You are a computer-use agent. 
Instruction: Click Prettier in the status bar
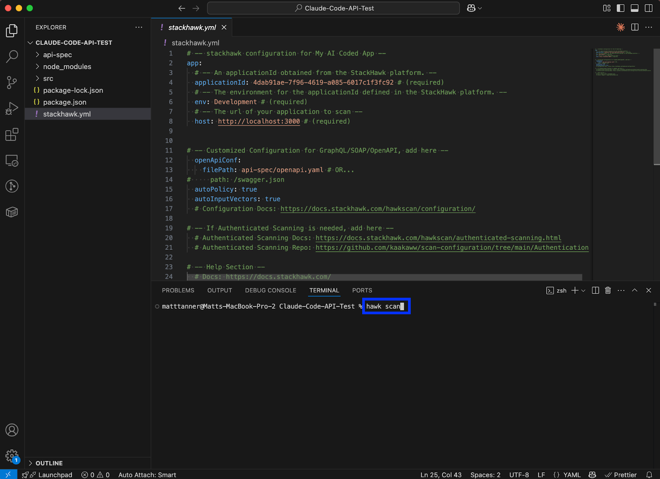coord(620,474)
